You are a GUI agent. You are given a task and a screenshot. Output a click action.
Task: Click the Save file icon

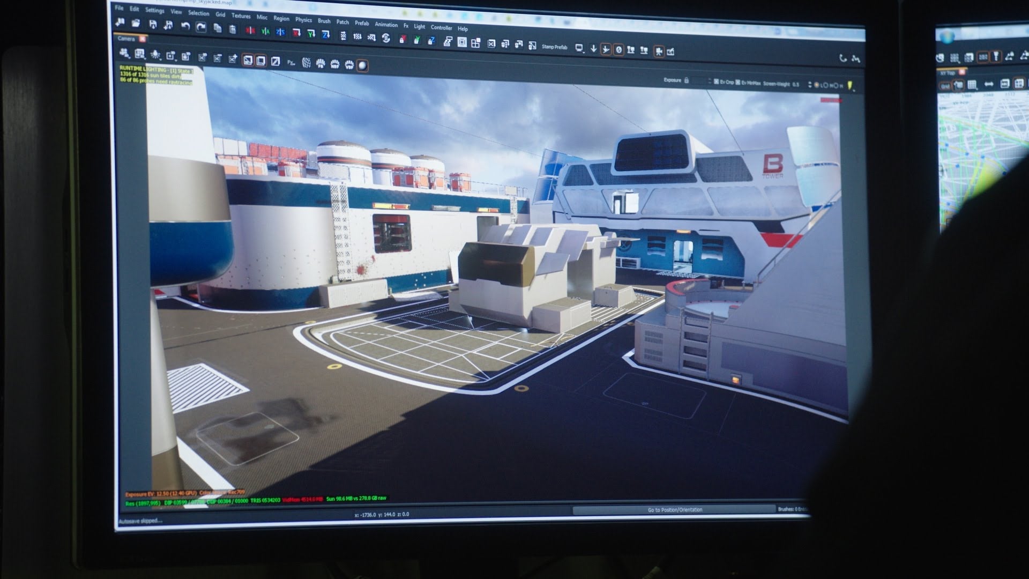[x=153, y=24]
